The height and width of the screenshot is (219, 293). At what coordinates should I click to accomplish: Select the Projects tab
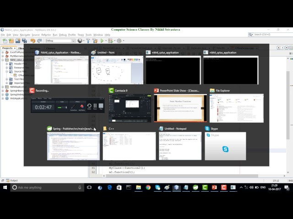[x=7, y=48]
